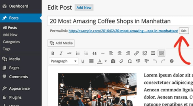Screen dimensions: 193x106
Task: Toggle center text alignment
Action: (x=119, y=53)
